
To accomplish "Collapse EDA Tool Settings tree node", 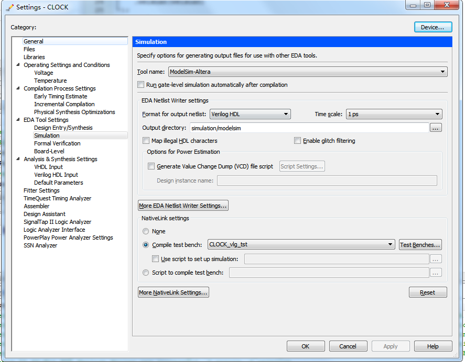I will (18, 120).
